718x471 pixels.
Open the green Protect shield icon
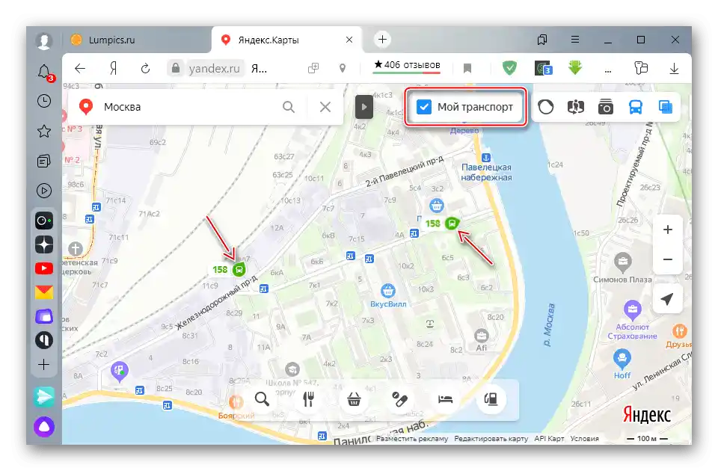click(509, 68)
